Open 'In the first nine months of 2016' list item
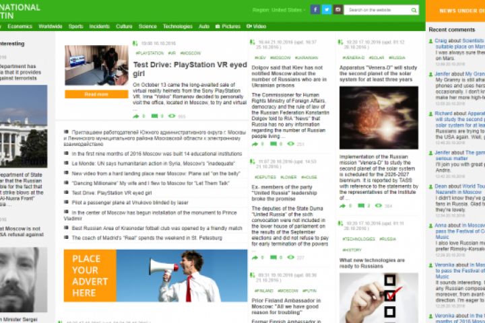 pyautogui.click(x=157, y=154)
